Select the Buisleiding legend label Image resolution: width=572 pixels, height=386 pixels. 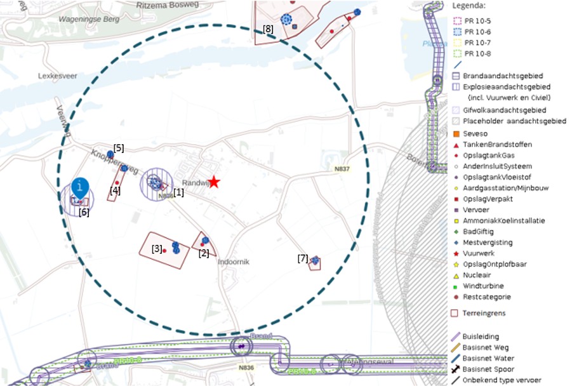481,336
